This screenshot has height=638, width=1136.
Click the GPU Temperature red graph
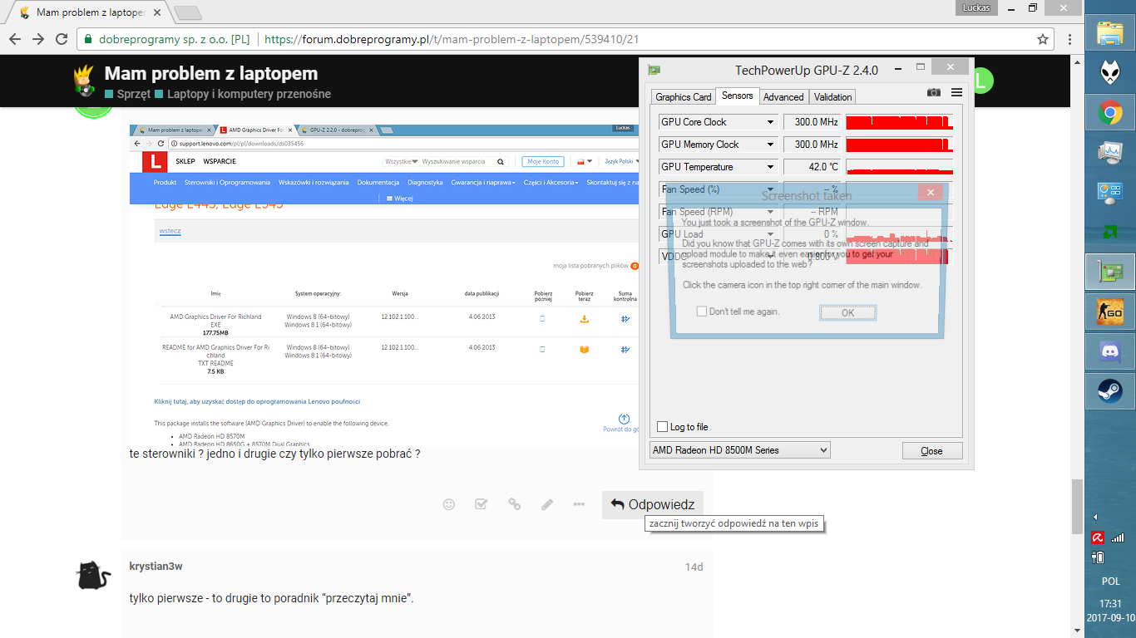click(x=899, y=167)
